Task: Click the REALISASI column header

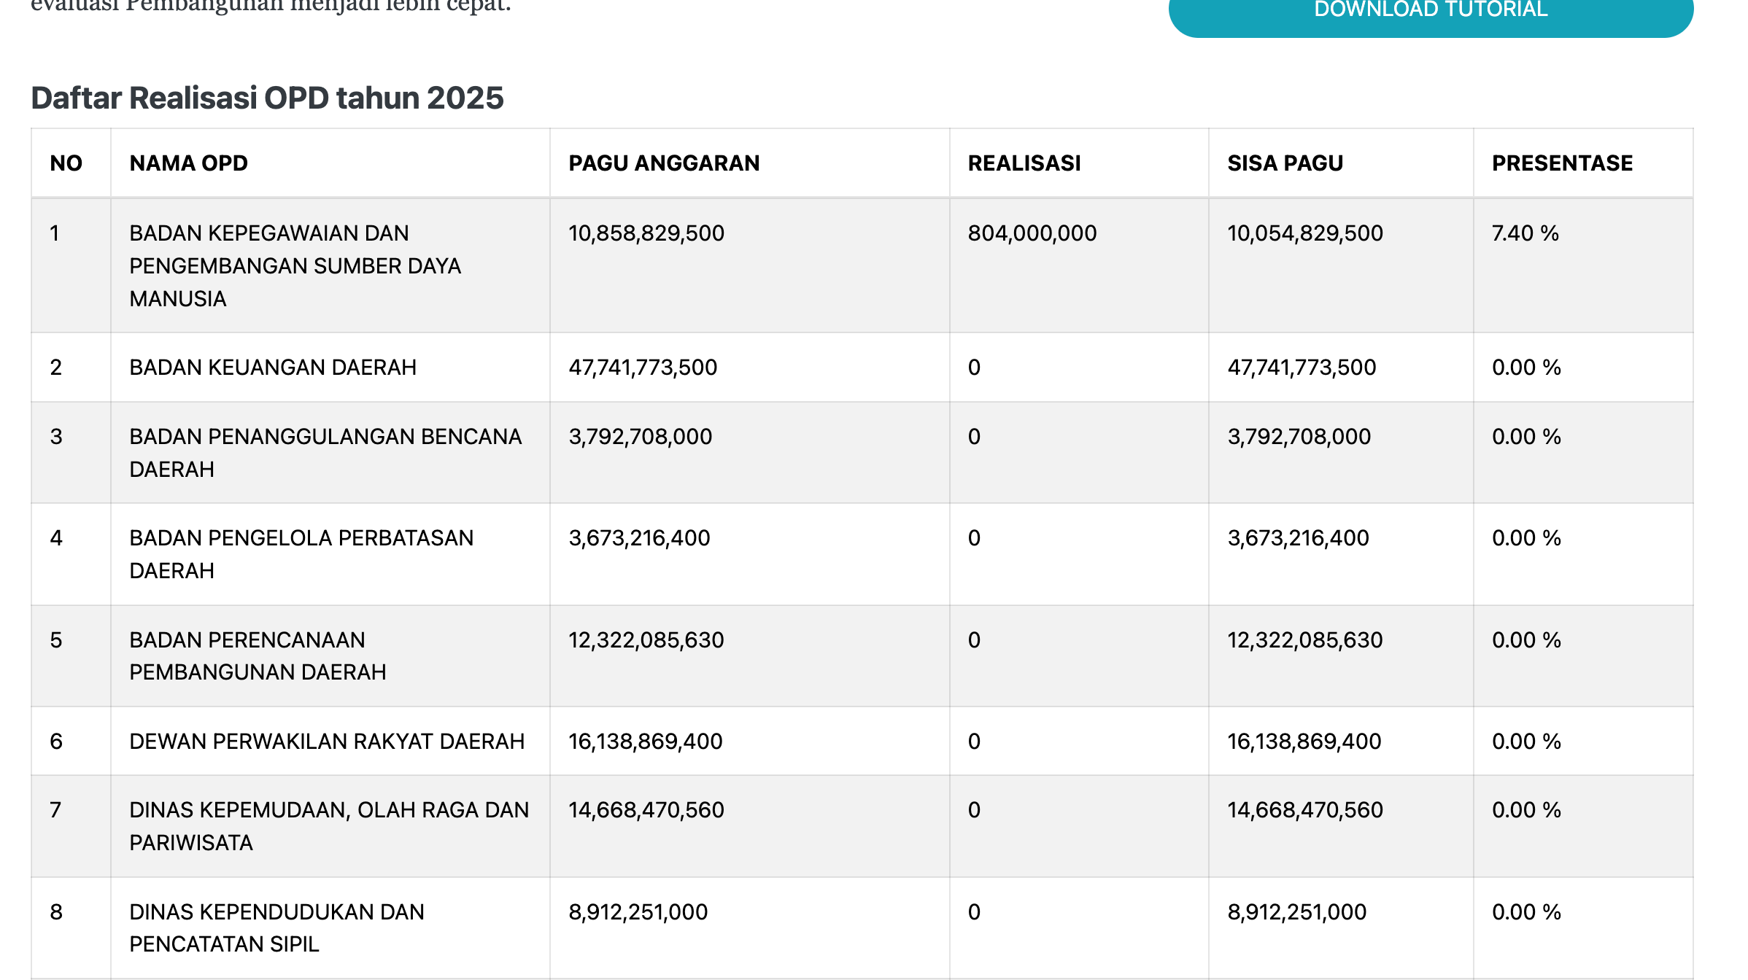Action: click(1024, 163)
